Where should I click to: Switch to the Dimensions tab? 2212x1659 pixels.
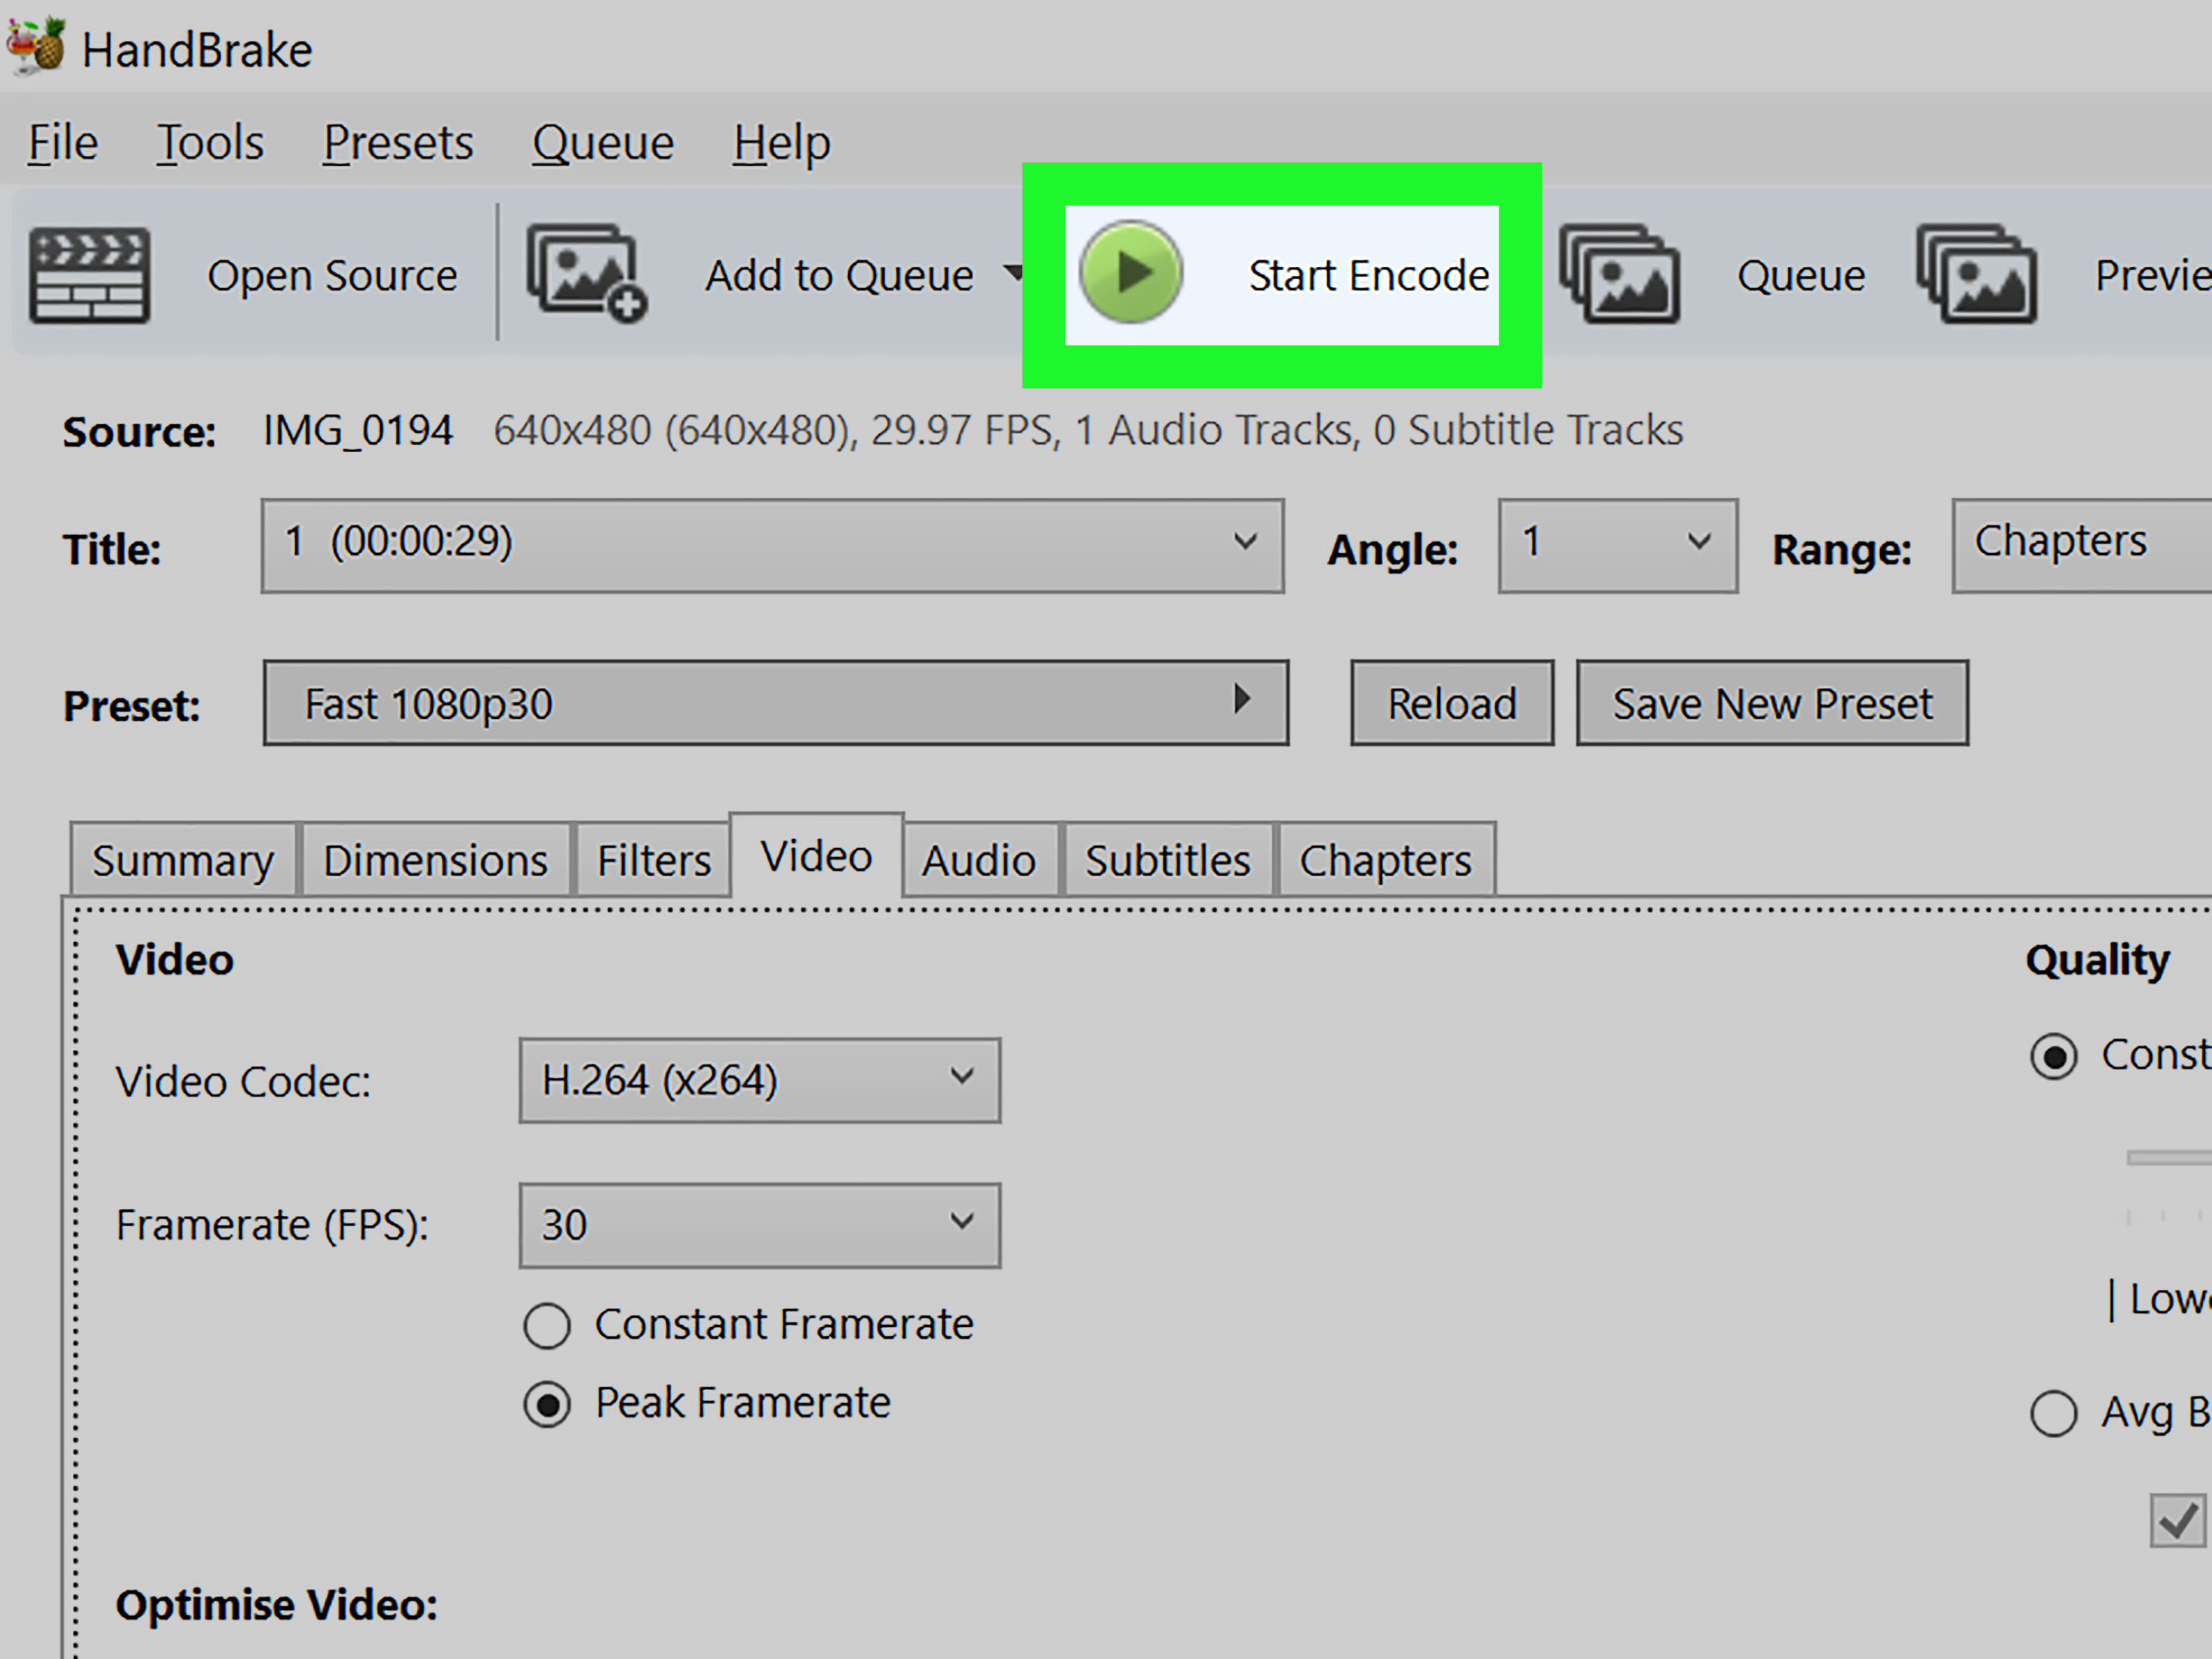(x=435, y=860)
